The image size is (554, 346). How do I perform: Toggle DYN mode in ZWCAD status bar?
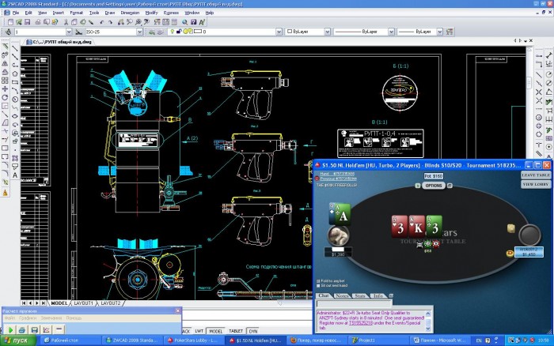253,331
